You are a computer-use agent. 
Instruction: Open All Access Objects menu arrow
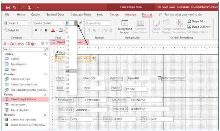coord(43,43)
